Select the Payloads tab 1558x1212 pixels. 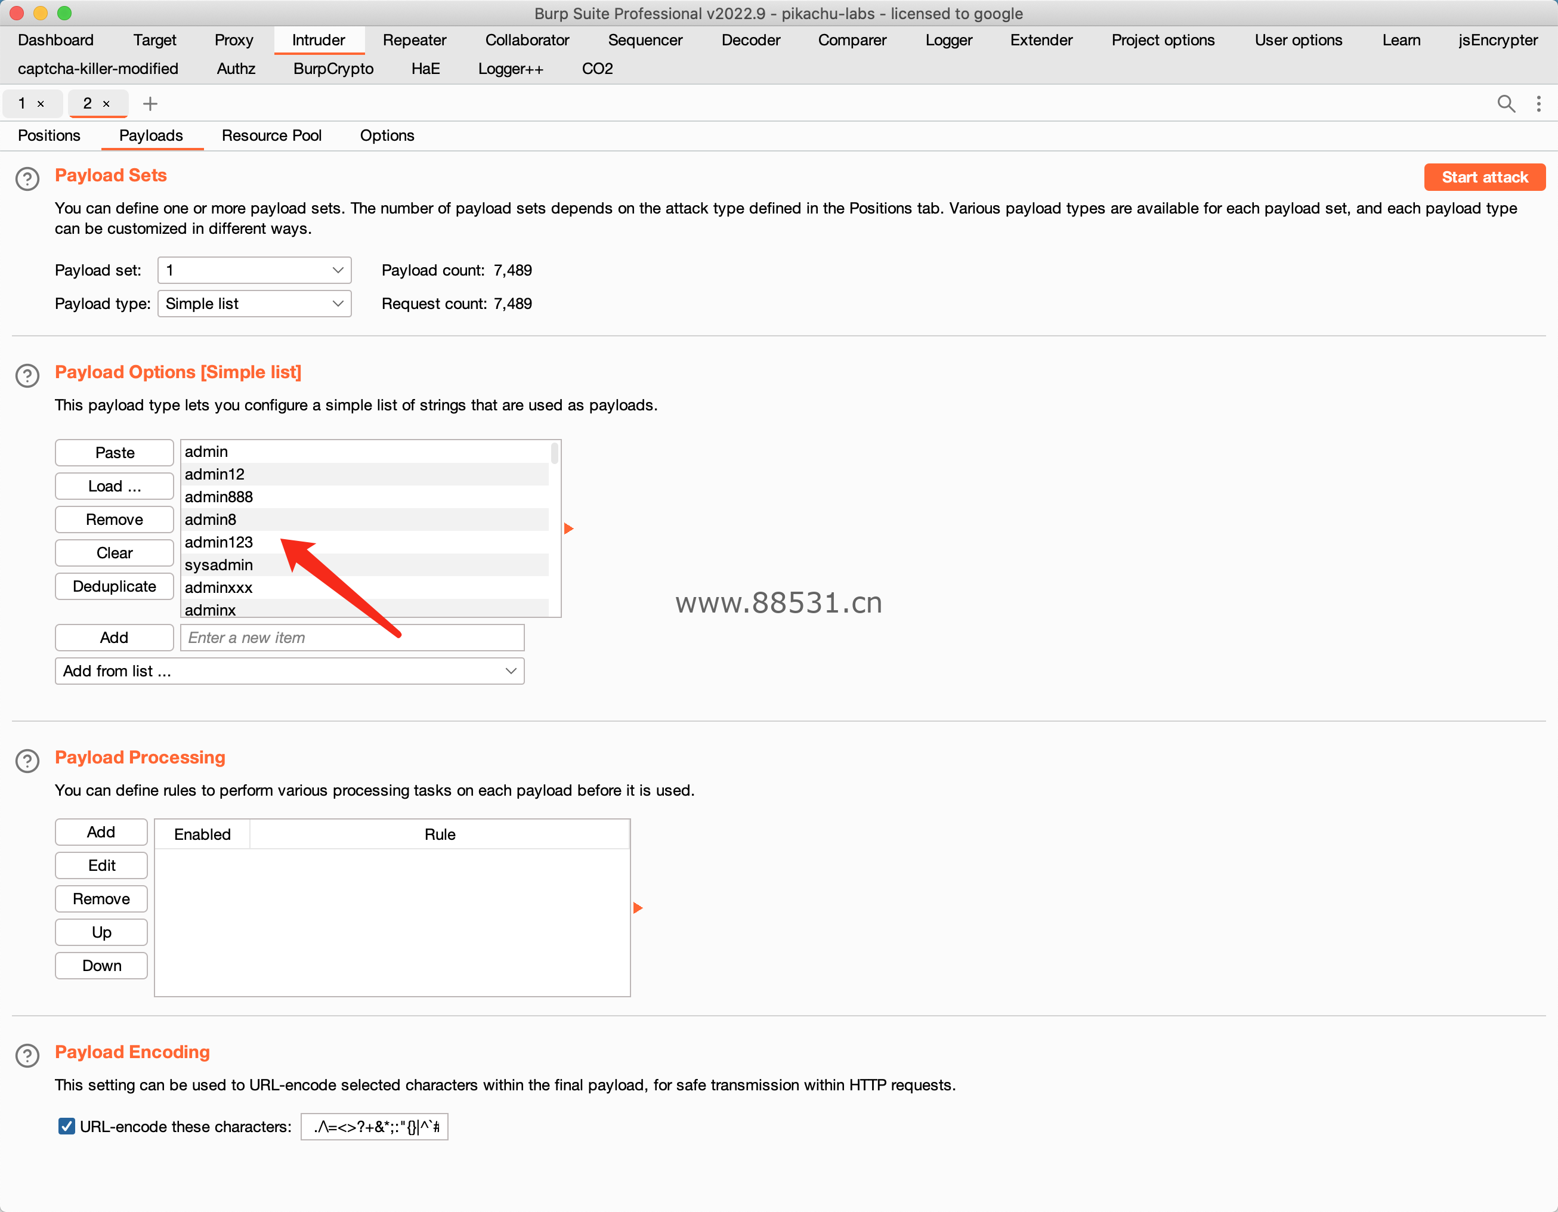pyautogui.click(x=152, y=135)
